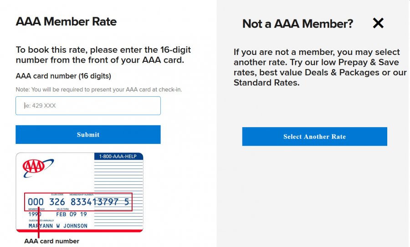Viewport: 410px width, 247px height.
Task: Click the "Not a AAA Member?" heading
Action: pyautogui.click(x=297, y=24)
